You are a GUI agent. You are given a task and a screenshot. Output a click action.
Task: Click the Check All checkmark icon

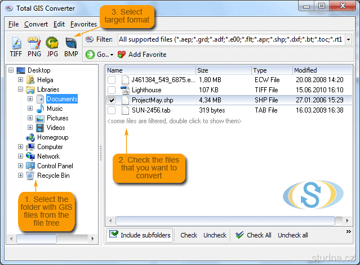click(x=240, y=235)
